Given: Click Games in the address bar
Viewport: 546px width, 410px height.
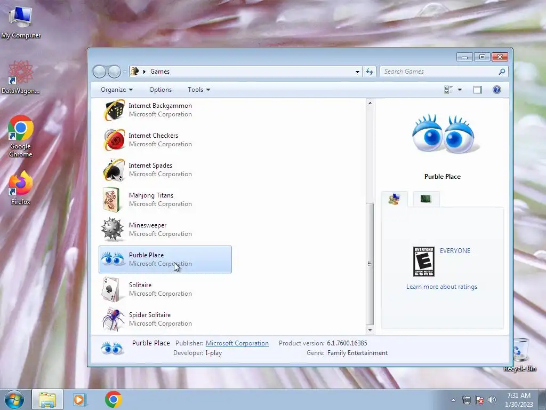Looking at the screenshot, I should pyautogui.click(x=160, y=72).
